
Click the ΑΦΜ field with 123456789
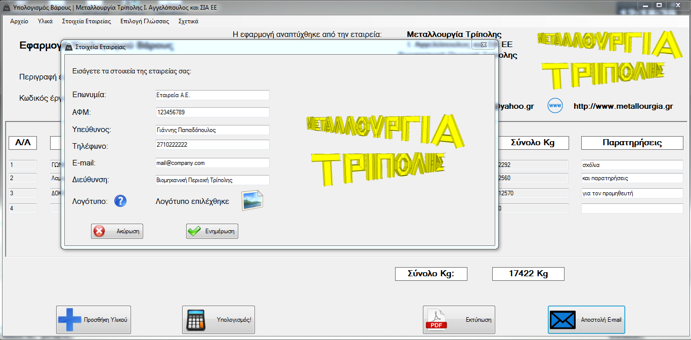point(212,112)
